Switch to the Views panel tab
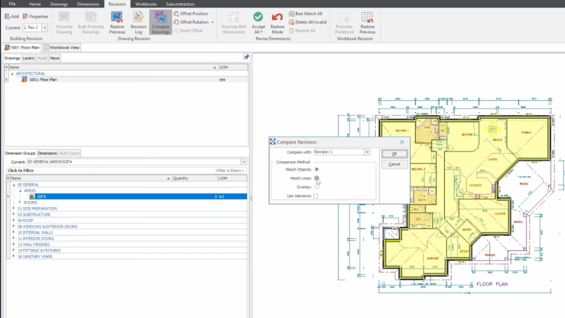 click(x=55, y=58)
